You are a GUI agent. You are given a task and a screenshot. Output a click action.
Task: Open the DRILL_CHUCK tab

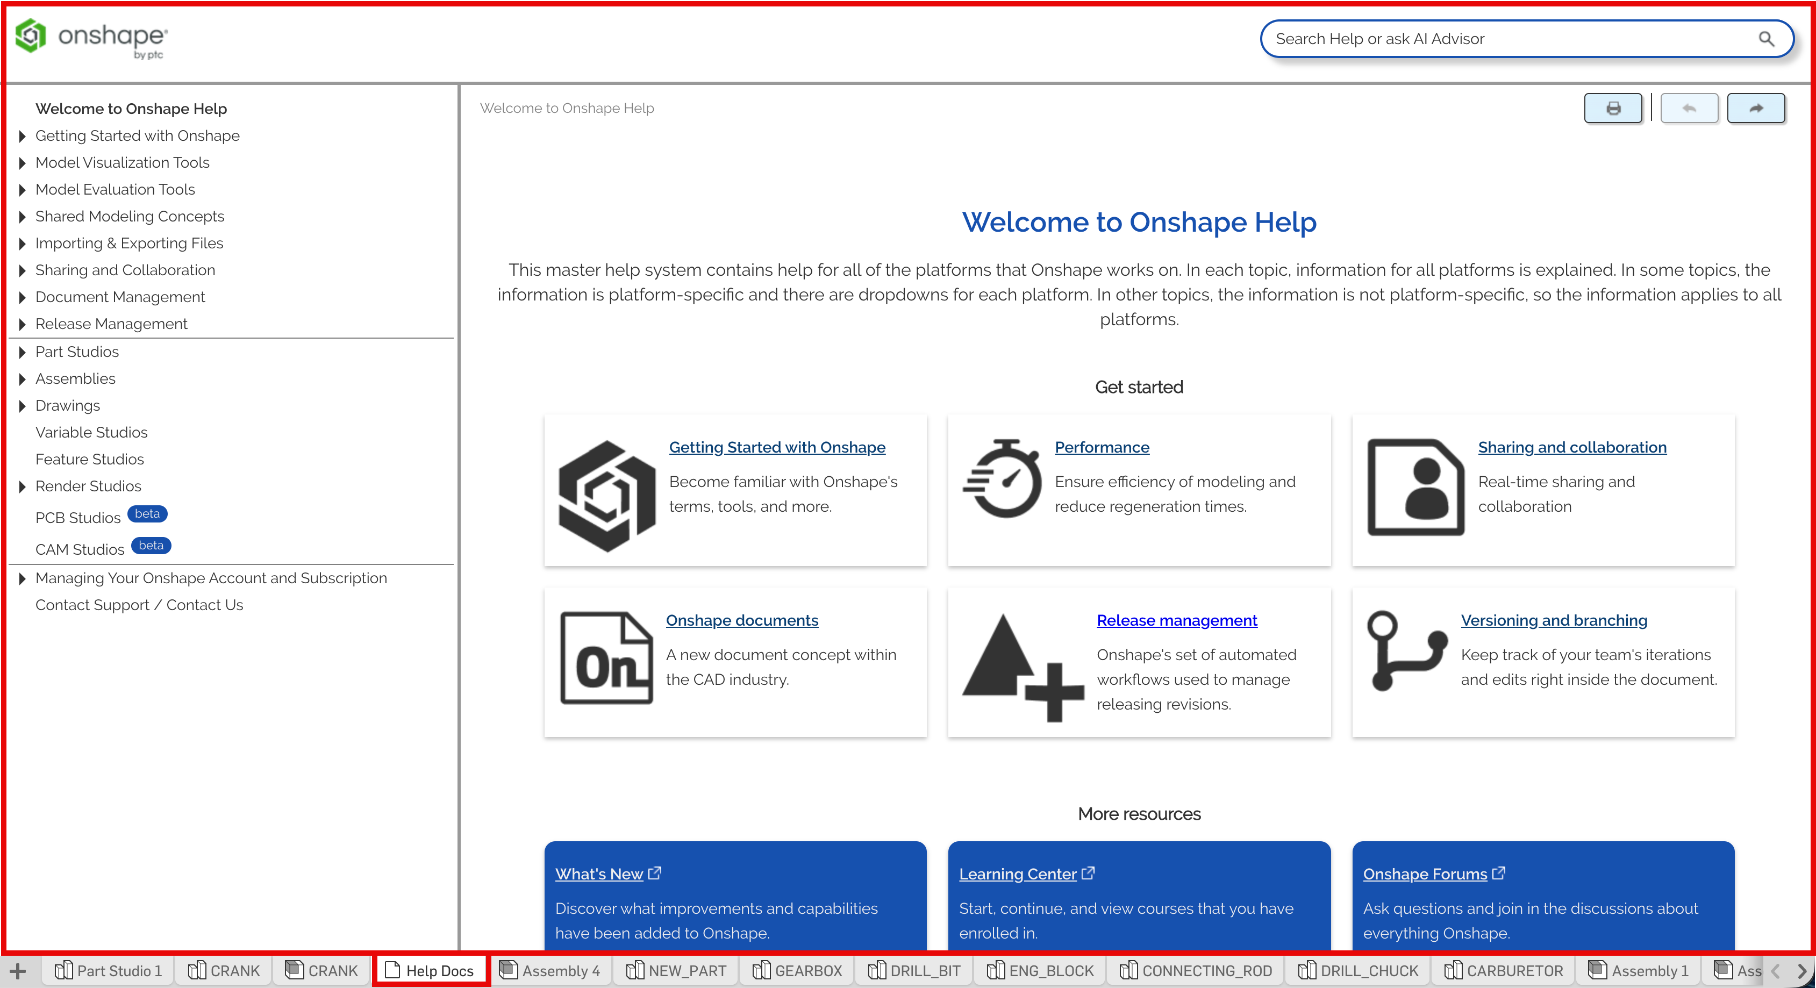[x=1358, y=971]
